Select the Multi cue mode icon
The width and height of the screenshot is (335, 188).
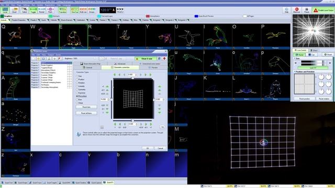coord(83,10)
